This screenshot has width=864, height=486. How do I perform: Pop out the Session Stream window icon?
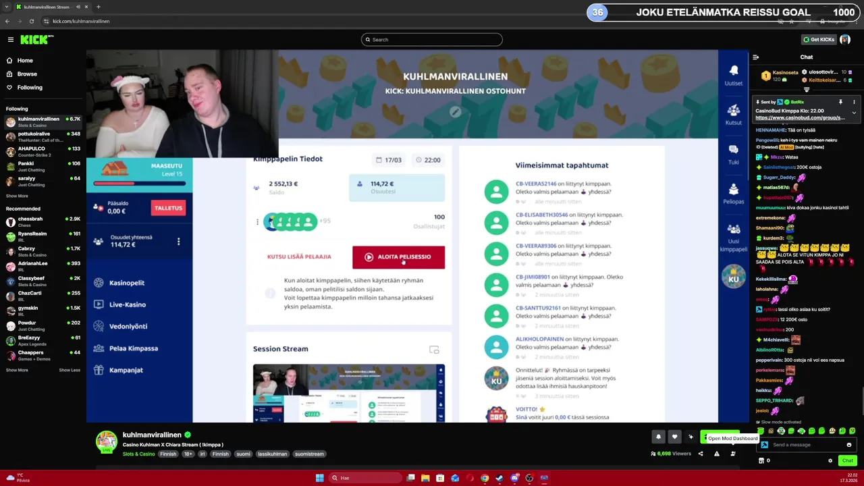(434, 350)
